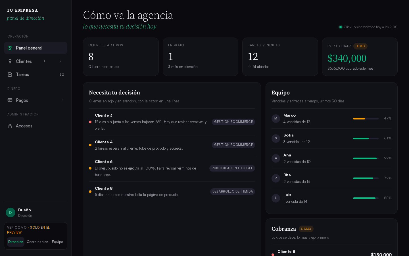Screen dimensions: 409x256
Task: Click '2 vencidas de 13' under Rita
Action: 297,181
